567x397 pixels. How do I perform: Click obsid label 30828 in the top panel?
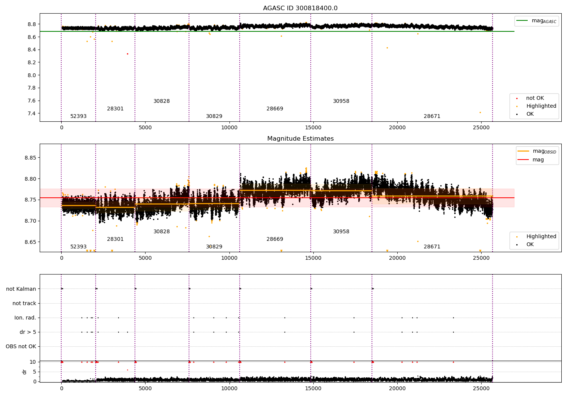(161, 101)
